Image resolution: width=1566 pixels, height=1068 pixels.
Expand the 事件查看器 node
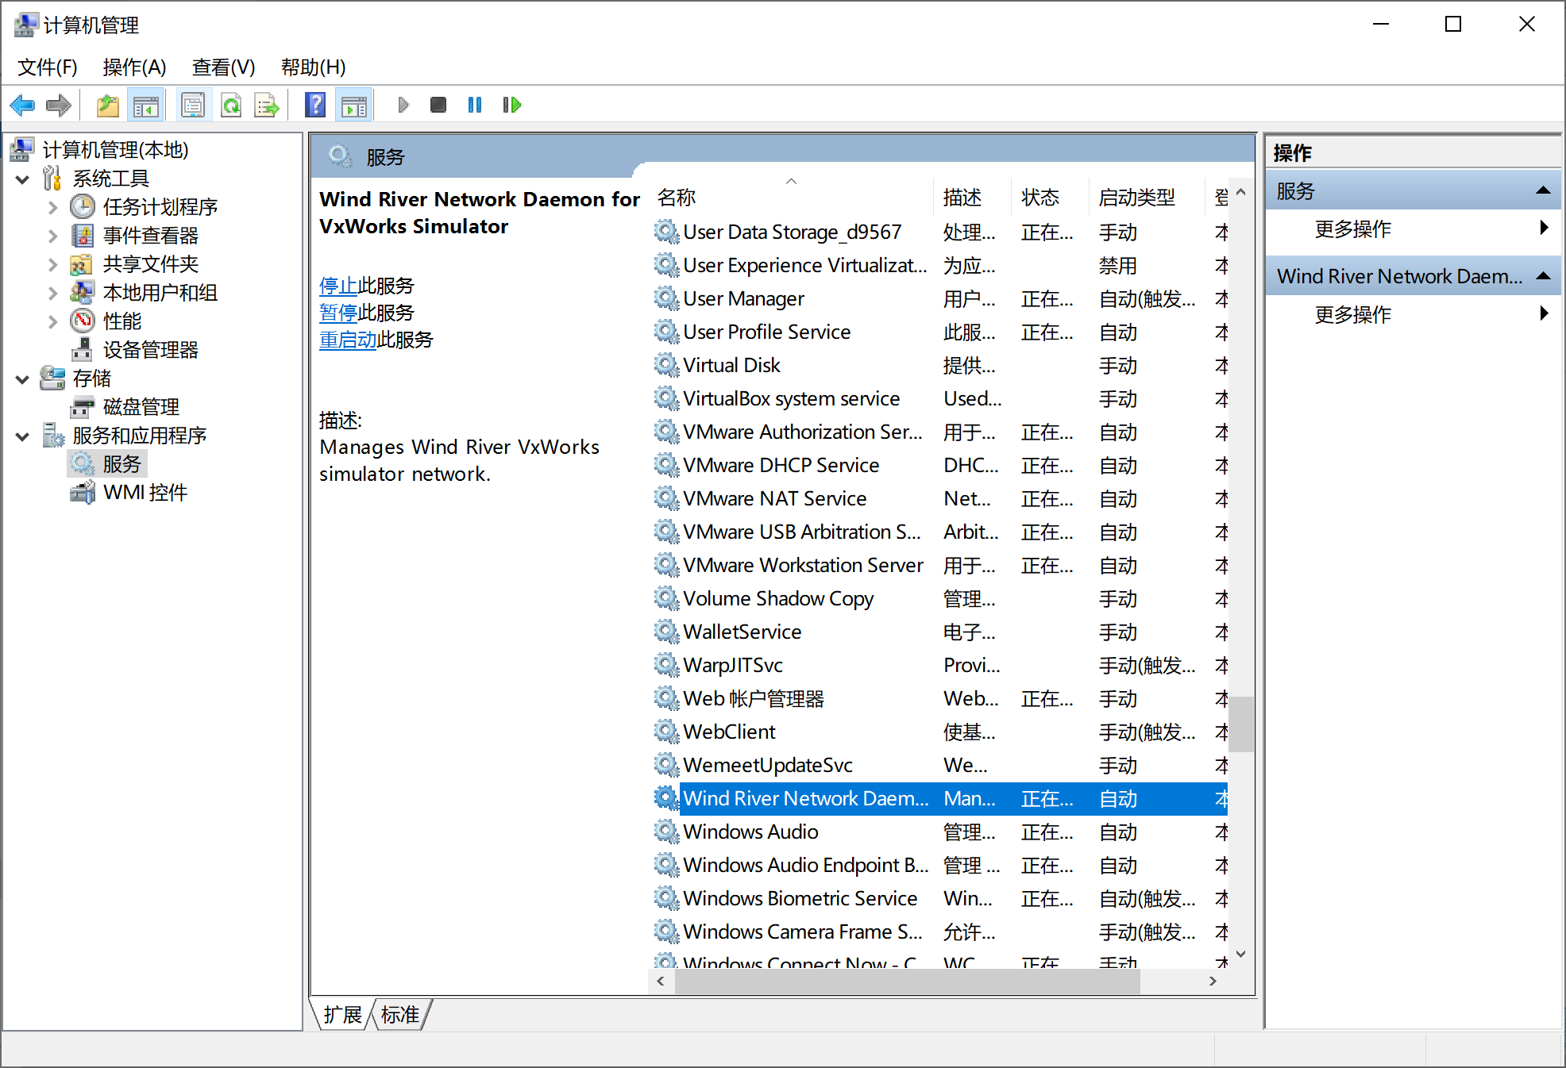[x=52, y=235]
